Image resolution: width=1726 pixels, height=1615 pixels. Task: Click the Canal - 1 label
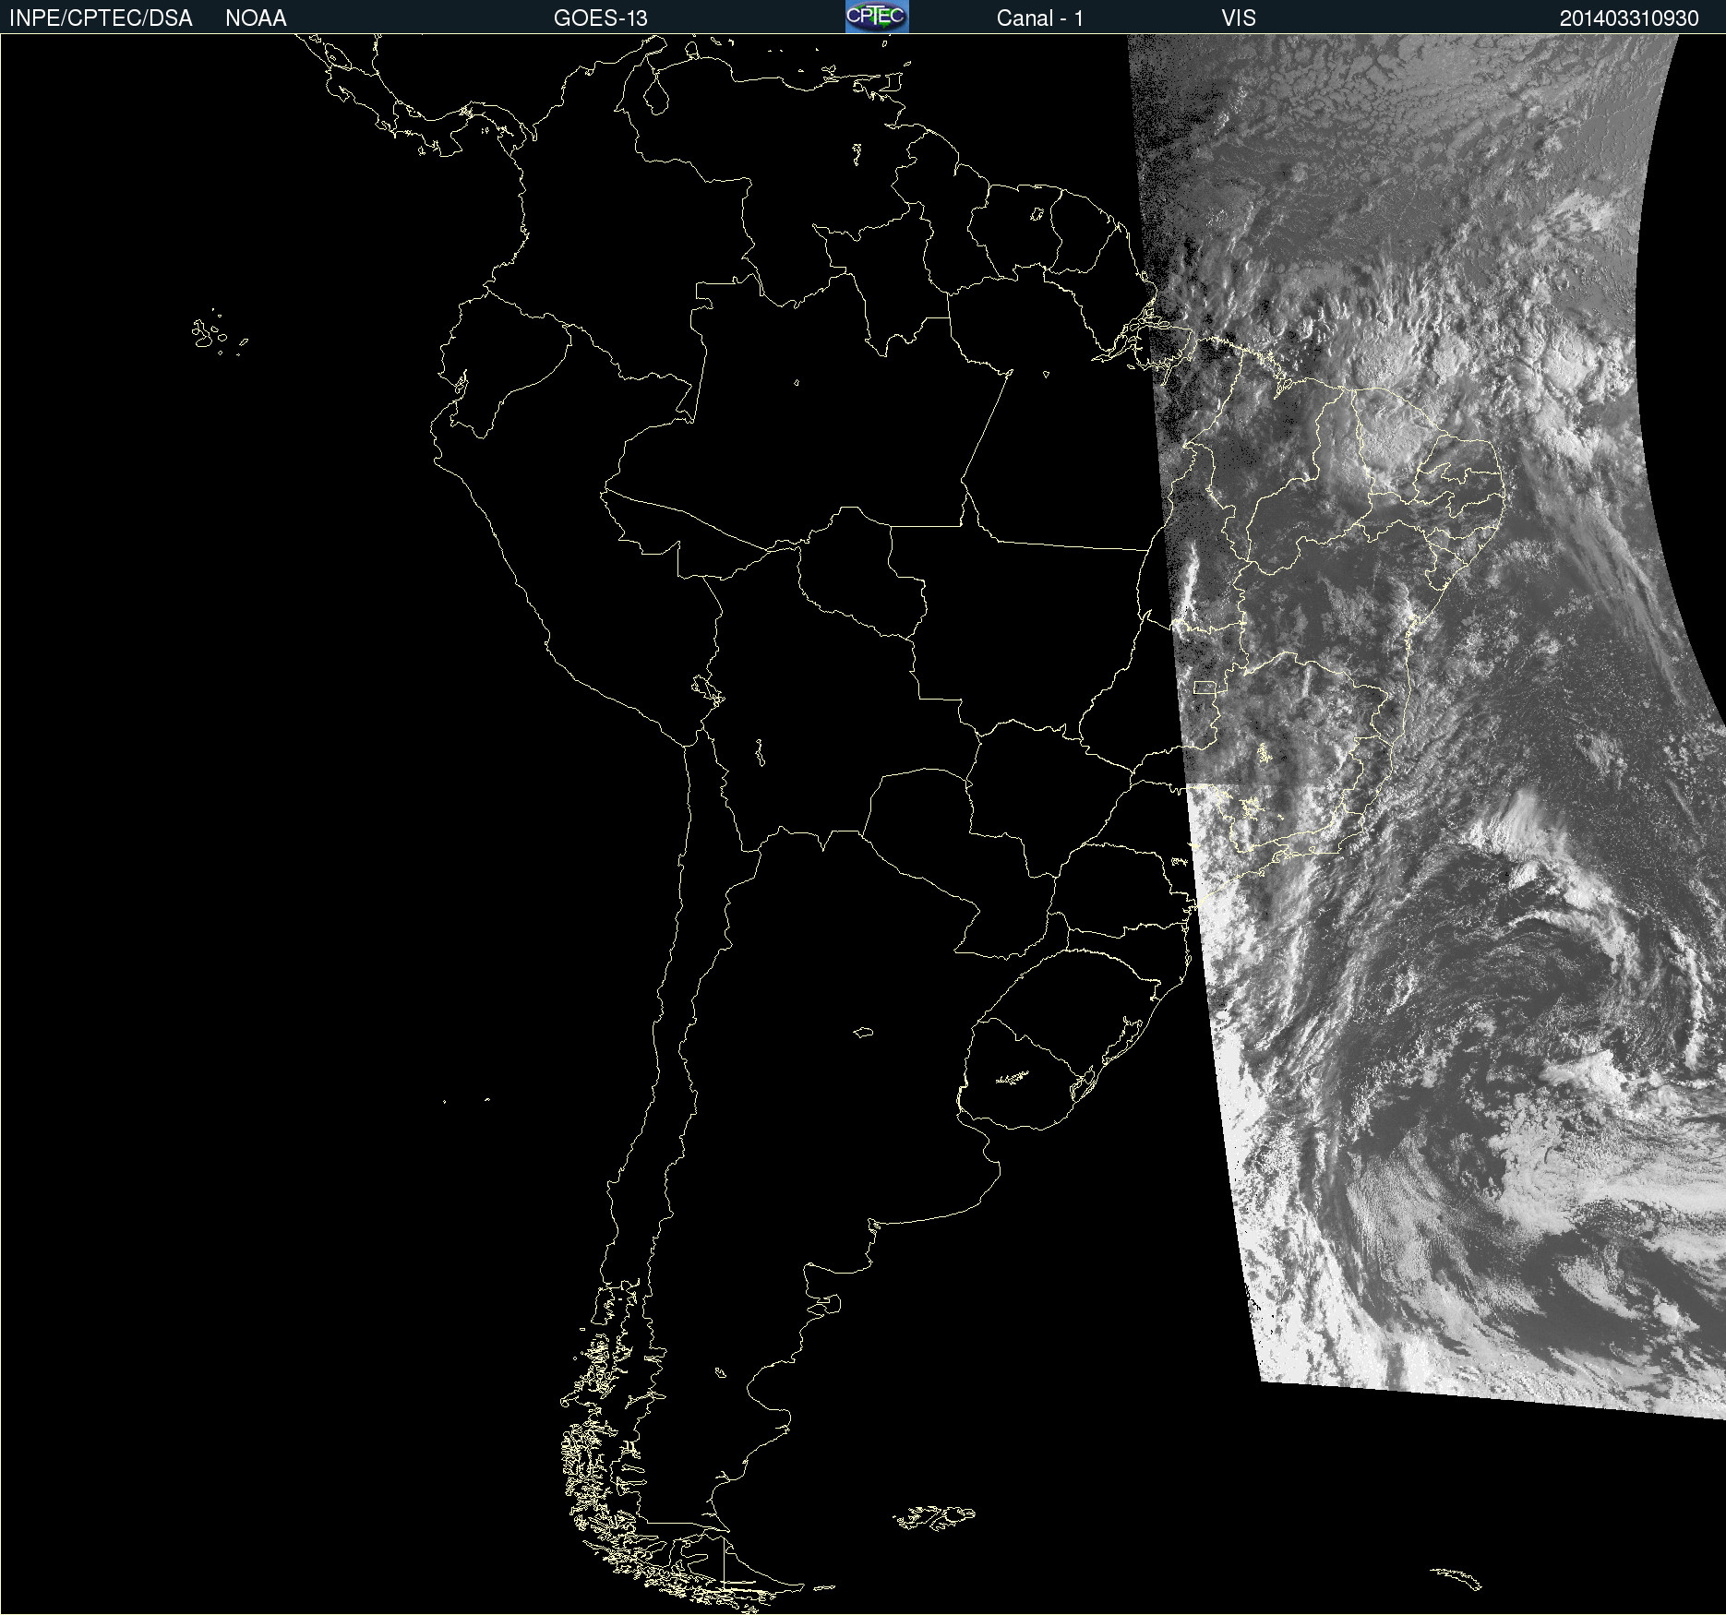tap(1040, 18)
